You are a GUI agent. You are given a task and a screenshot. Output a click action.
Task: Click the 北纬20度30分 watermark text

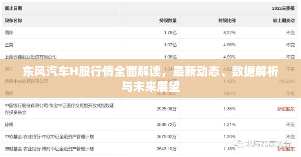[x=268, y=143]
